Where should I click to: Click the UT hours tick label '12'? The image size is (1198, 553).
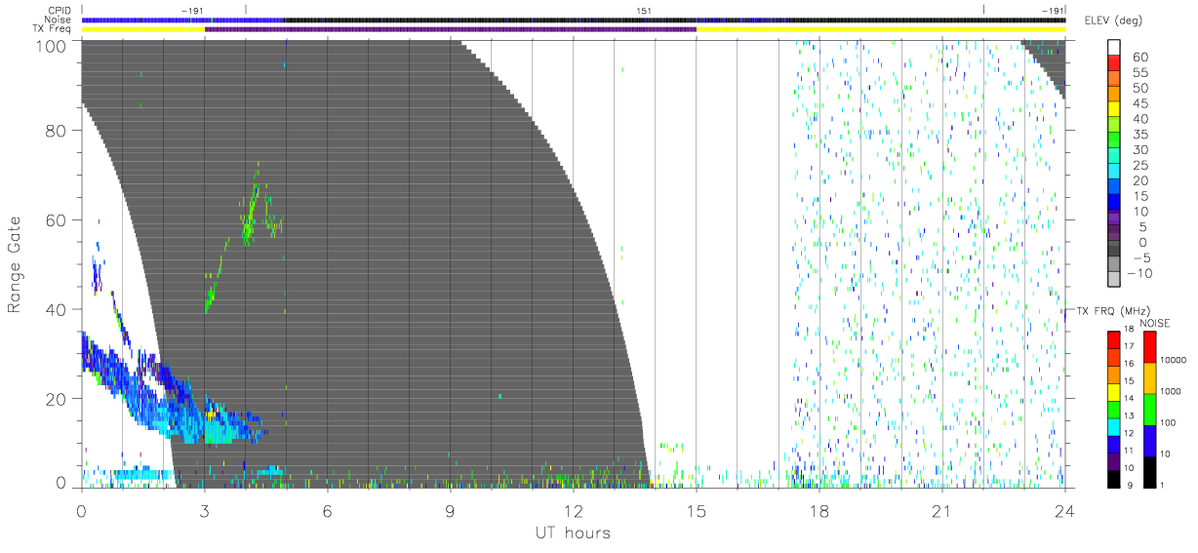574,510
